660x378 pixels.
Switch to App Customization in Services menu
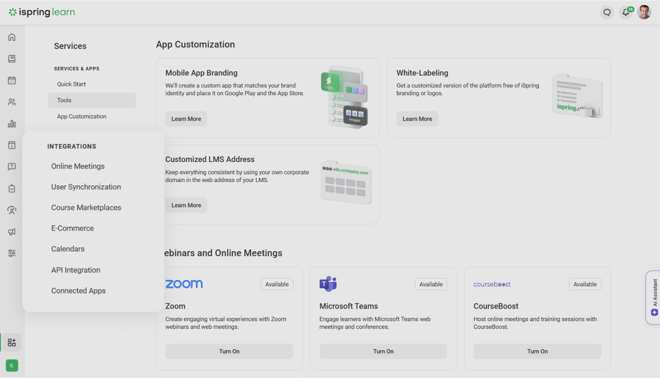tap(81, 116)
